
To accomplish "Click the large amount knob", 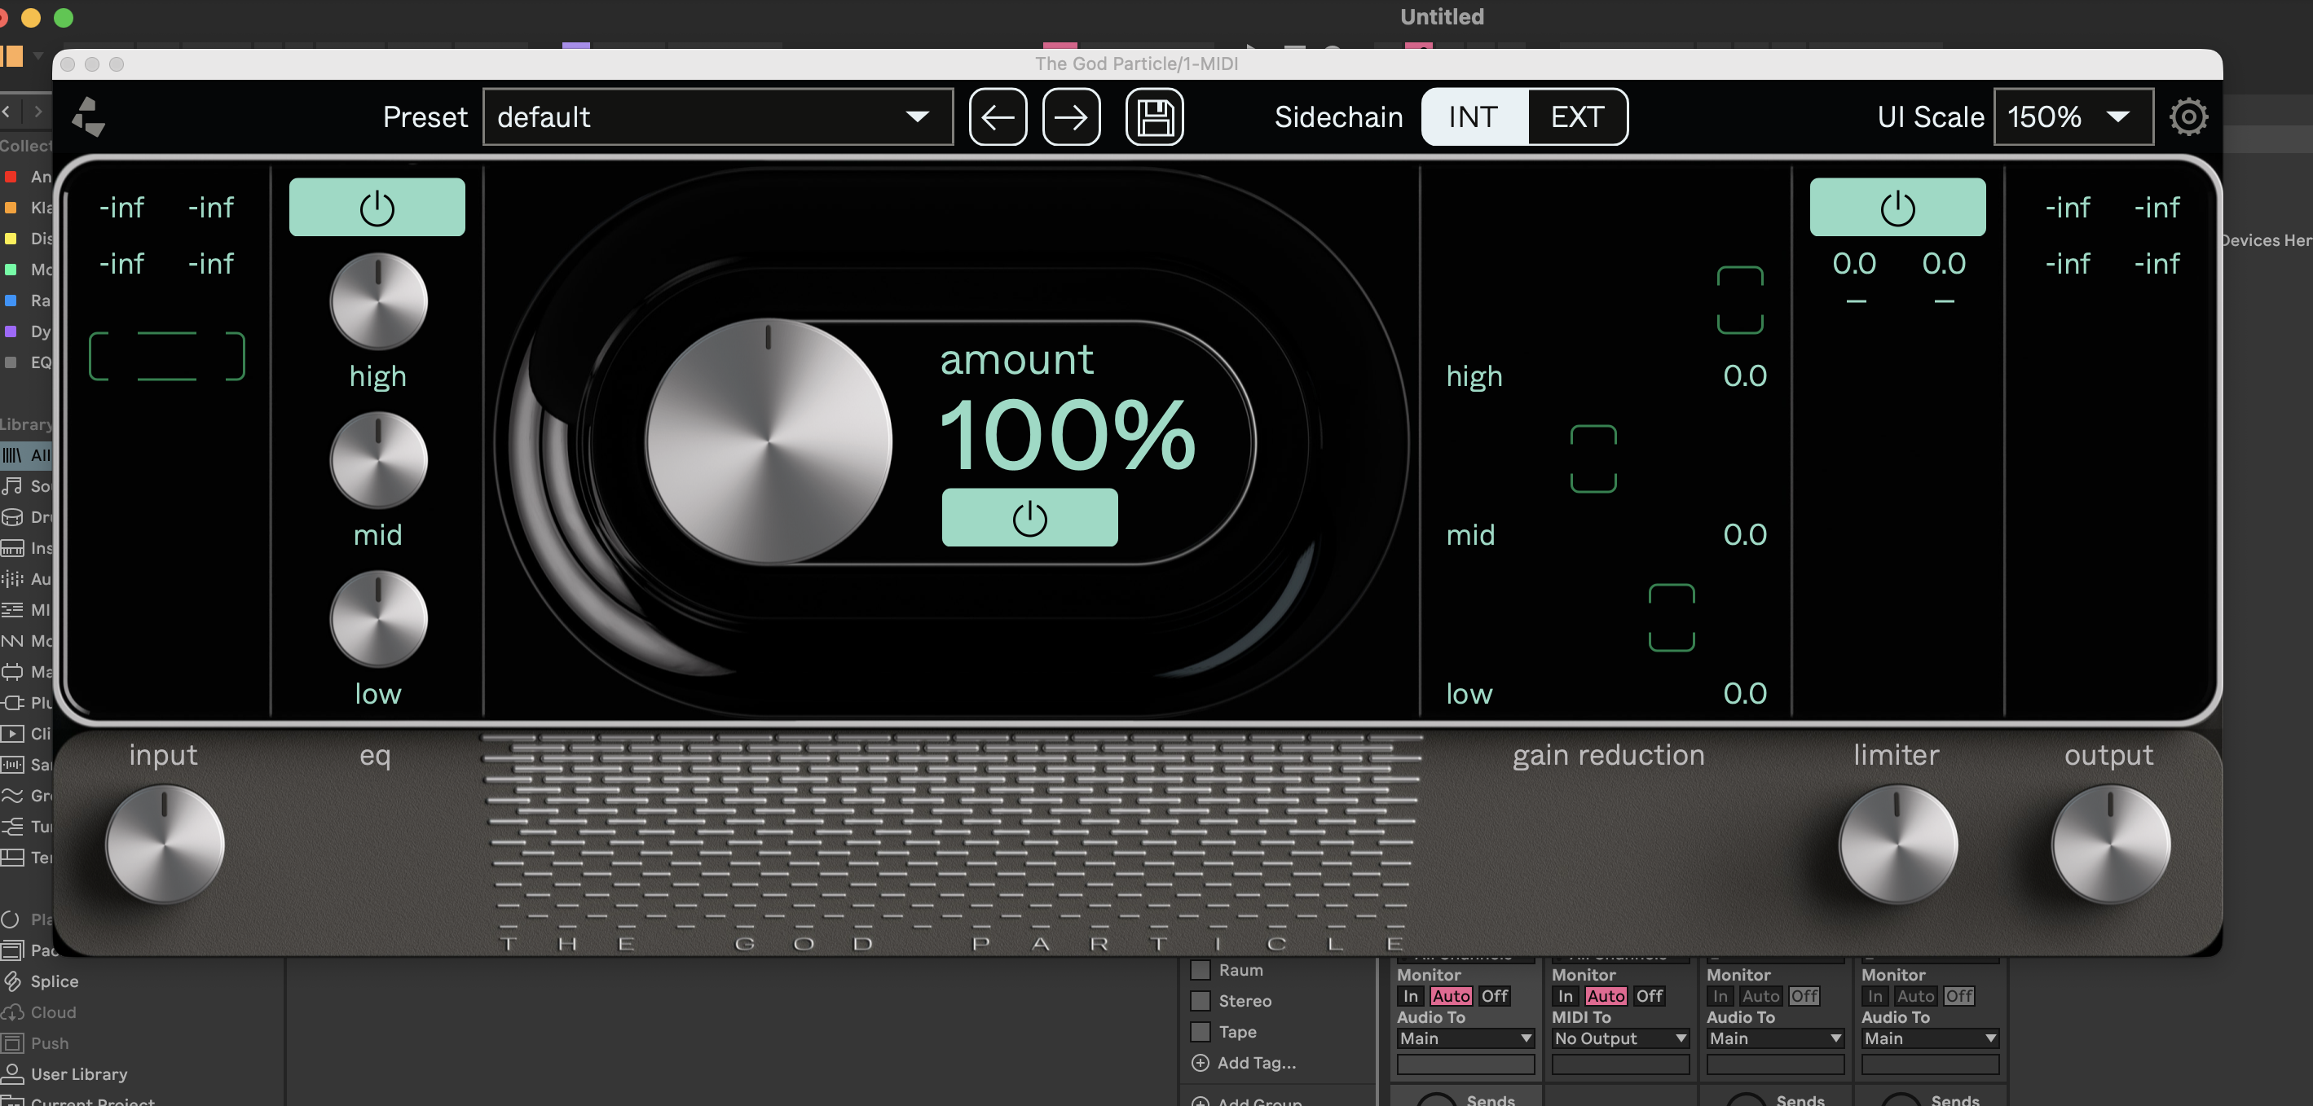I will 768,441.
